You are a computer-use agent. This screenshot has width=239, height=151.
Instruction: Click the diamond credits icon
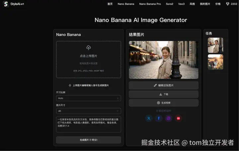228,4
